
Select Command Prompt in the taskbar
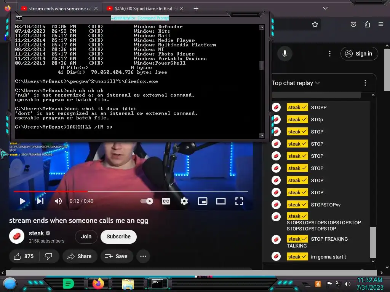(157, 284)
